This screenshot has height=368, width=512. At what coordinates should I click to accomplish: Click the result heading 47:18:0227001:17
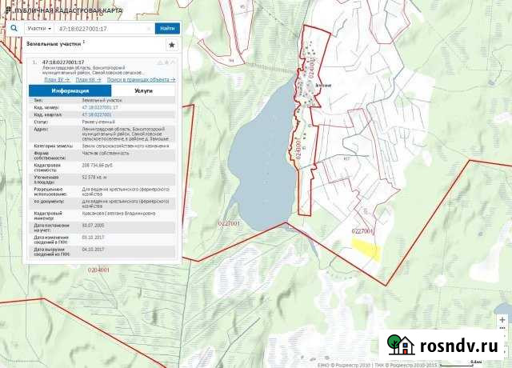pos(63,62)
